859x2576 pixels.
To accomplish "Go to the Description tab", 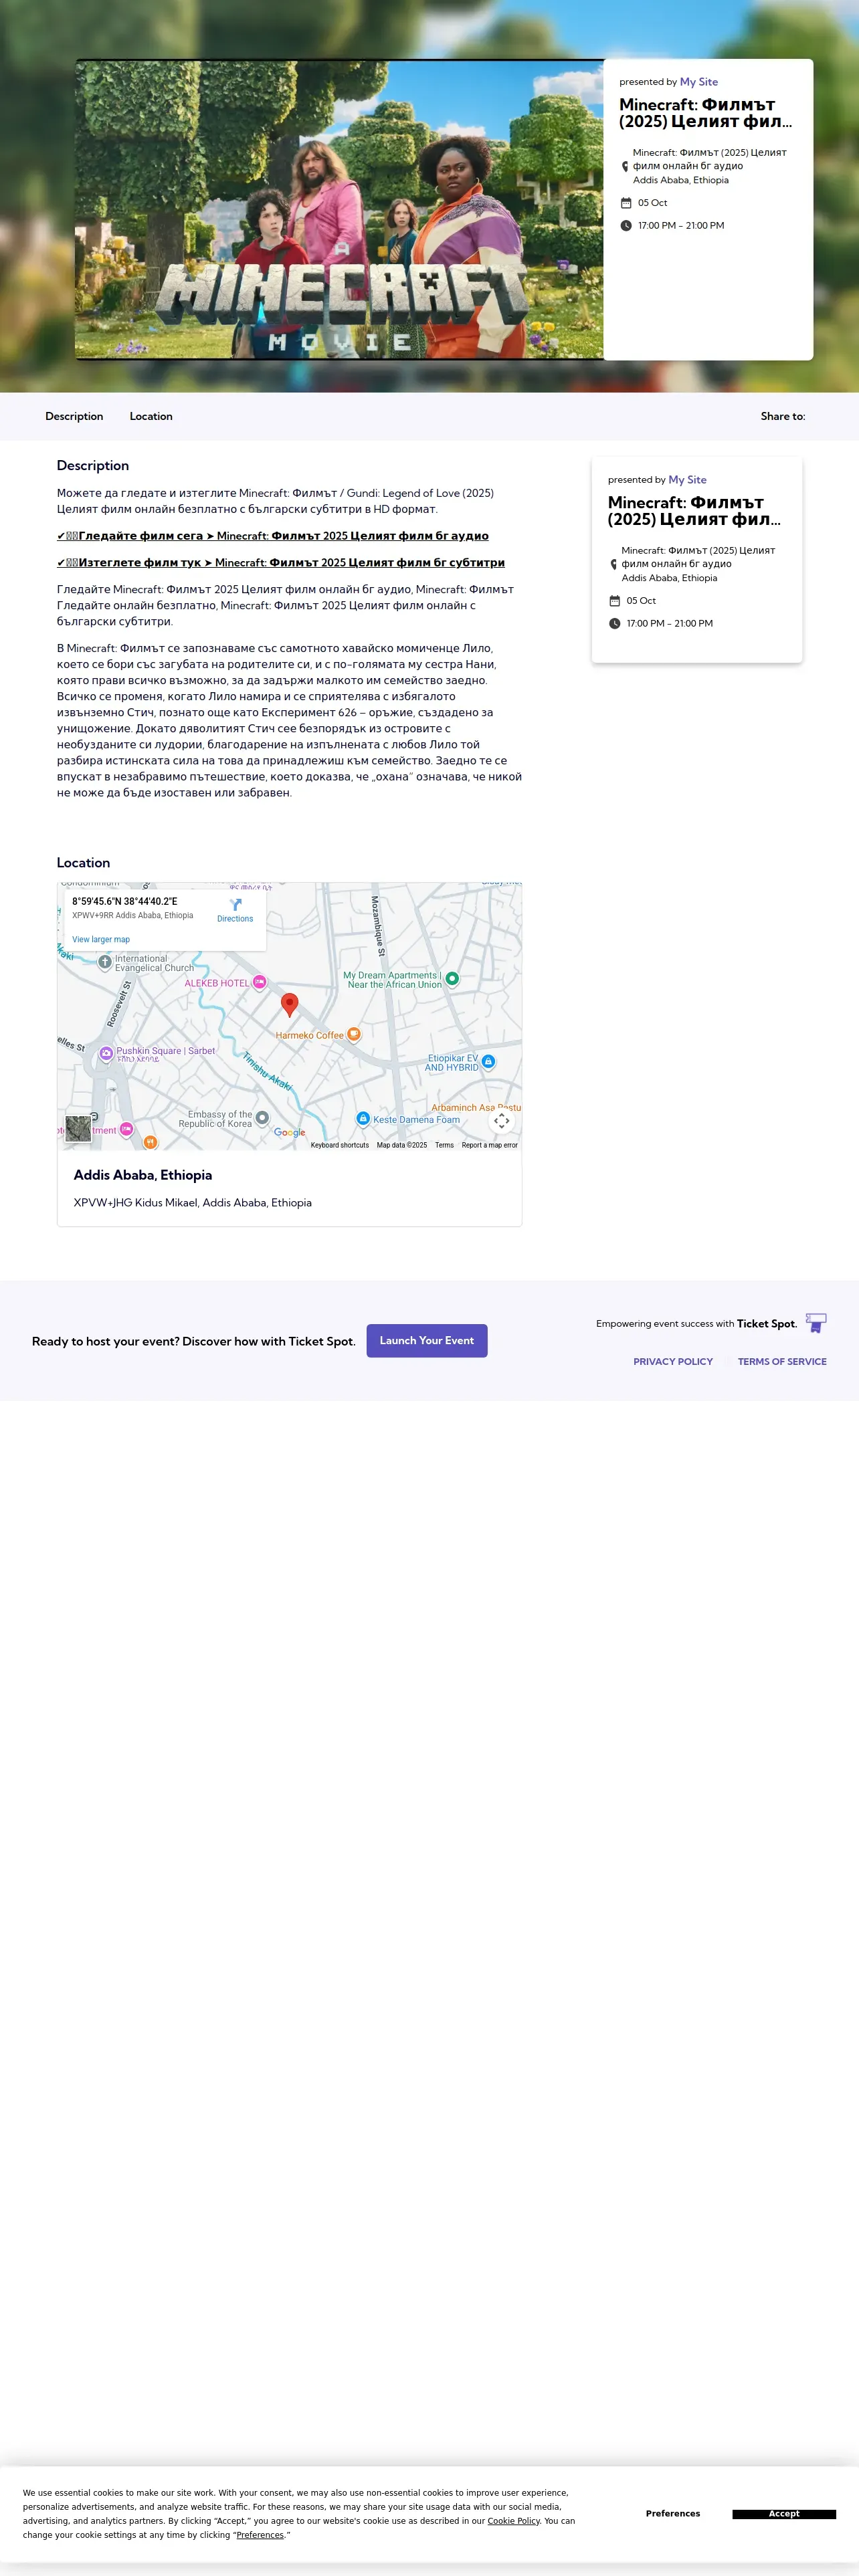I will point(74,417).
